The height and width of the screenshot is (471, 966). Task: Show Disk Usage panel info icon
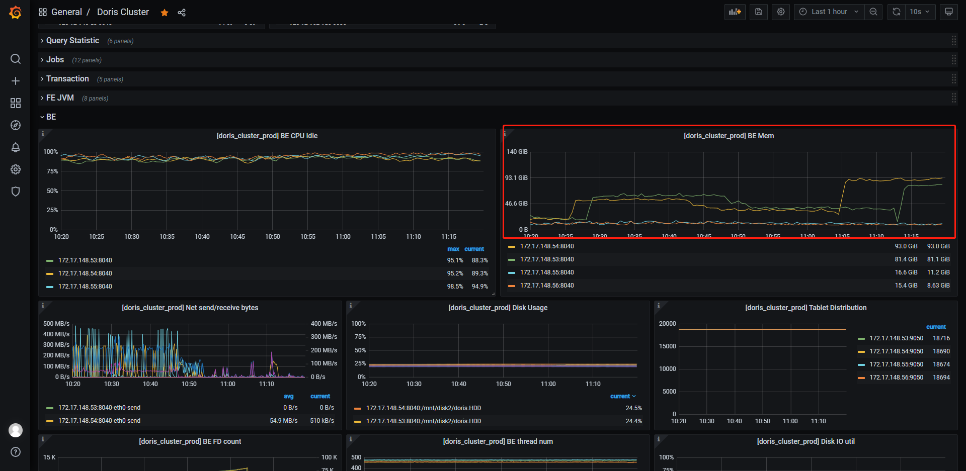click(351, 306)
